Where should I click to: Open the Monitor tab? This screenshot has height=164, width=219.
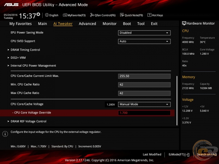[x=109, y=24]
